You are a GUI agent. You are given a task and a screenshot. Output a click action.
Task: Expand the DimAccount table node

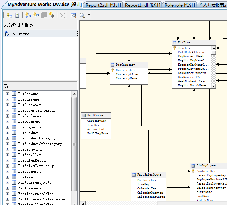(7, 94)
